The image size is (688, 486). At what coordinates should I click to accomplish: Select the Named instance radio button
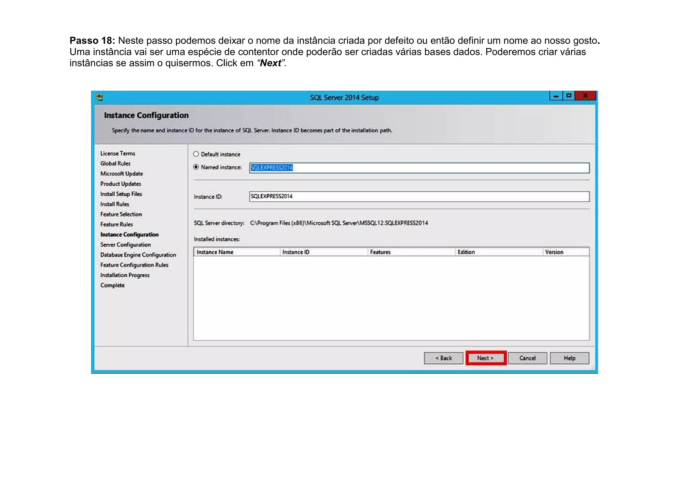(196, 167)
